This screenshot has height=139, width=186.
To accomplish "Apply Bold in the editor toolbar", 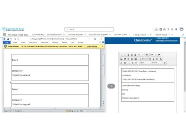I will (150, 59).
